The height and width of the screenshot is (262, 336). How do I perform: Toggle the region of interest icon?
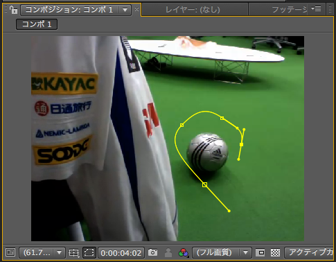pos(260,252)
